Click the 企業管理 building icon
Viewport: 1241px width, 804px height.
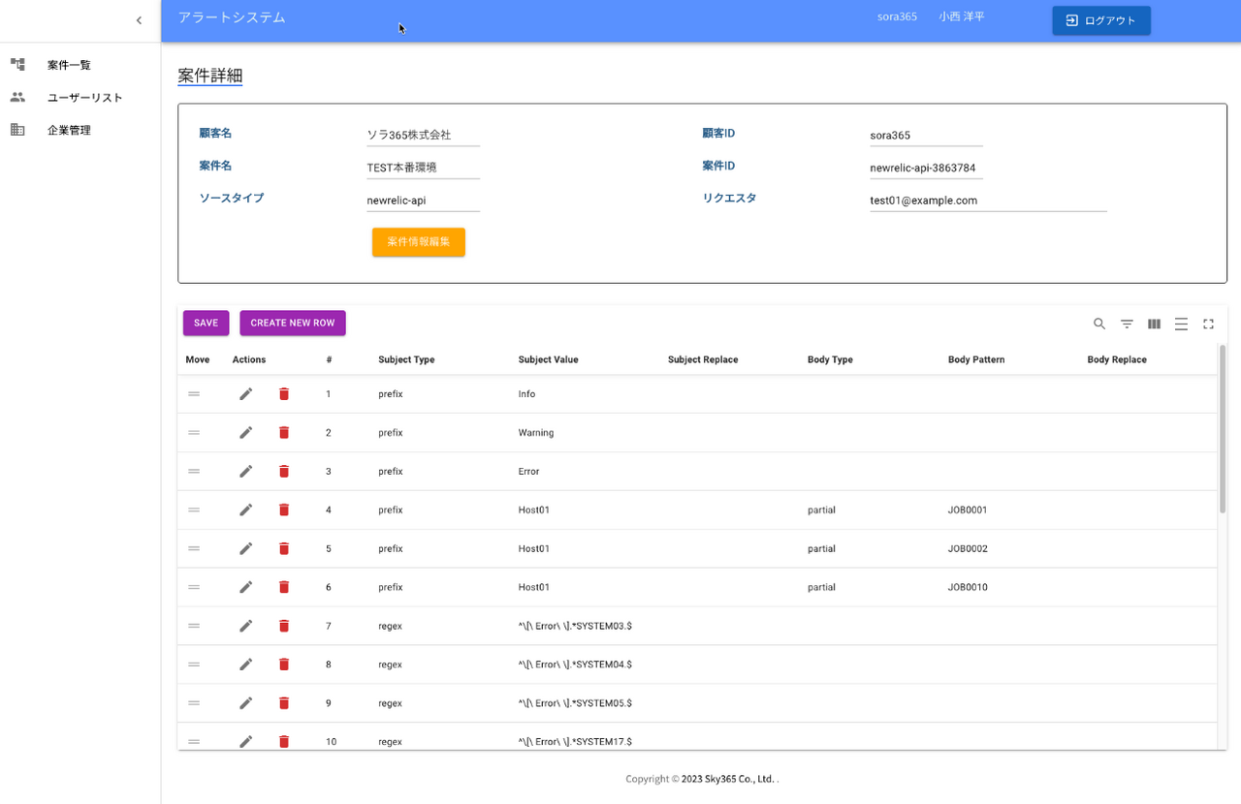[16, 129]
